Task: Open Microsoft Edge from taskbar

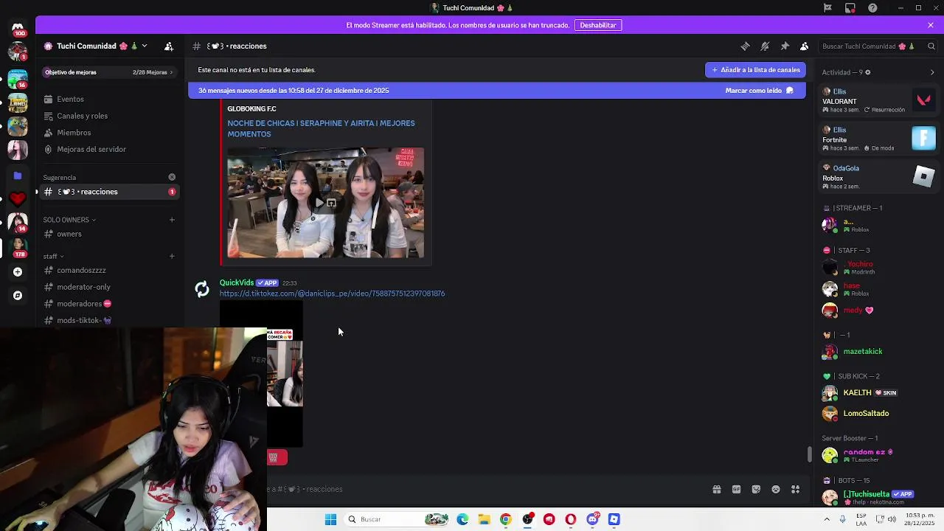Action: pos(462,519)
